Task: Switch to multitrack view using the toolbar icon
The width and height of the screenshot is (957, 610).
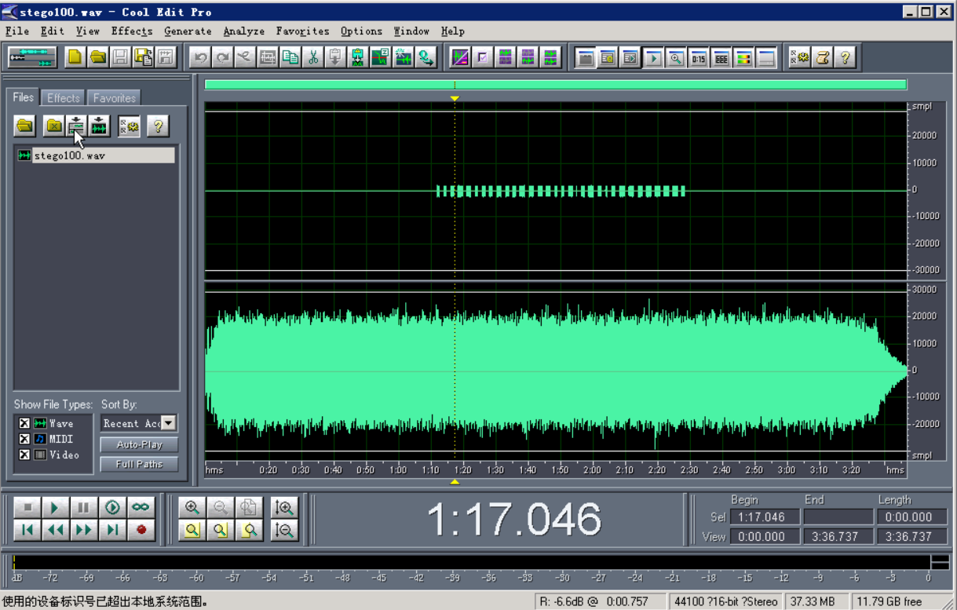Action: [32, 57]
